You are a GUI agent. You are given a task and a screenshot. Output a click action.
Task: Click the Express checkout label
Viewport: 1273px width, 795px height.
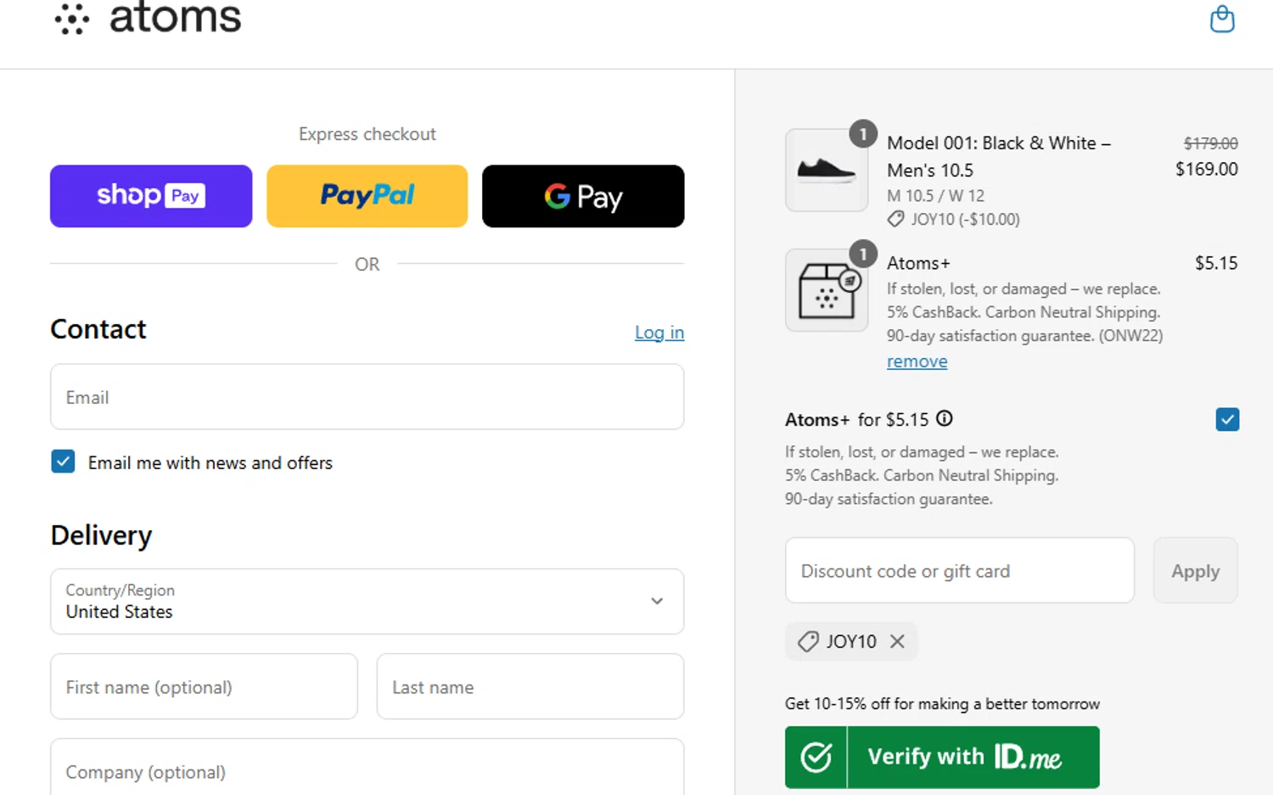pos(367,134)
